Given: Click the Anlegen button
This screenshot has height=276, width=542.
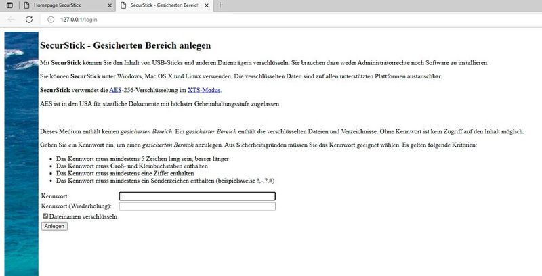Looking at the screenshot, I should pos(54,226).
